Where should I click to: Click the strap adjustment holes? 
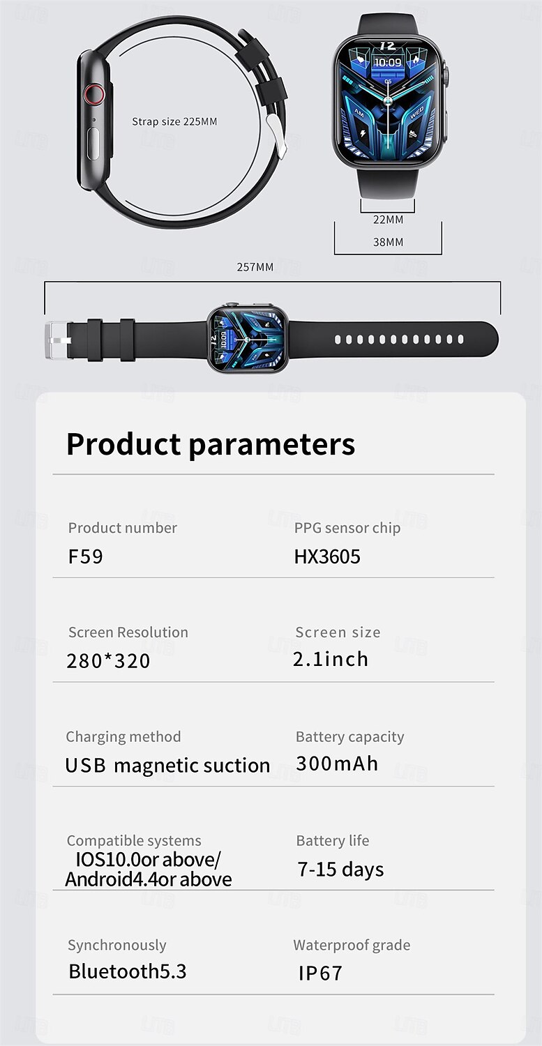click(399, 340)
